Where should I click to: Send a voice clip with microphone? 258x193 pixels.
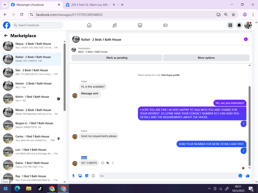[x=73, y=176]
